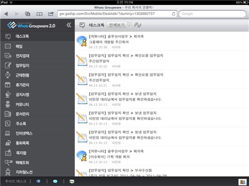This screenshot has width=249, height=186.
Task: Open the 업무일지 work log menu
Action: click(x=37, y=65)
